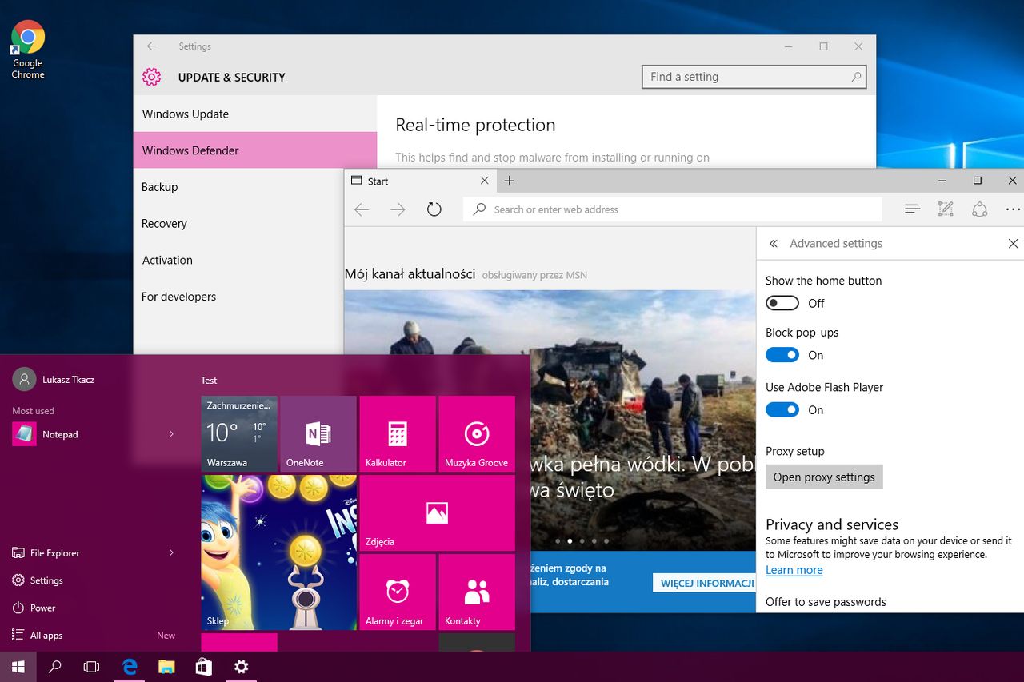Screen dimensions: 1024x682
Task: Open the OneNote tile
Action: [318, 433]
